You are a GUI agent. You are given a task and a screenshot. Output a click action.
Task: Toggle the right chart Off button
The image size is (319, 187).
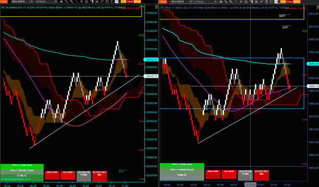[x=276, y=2]
